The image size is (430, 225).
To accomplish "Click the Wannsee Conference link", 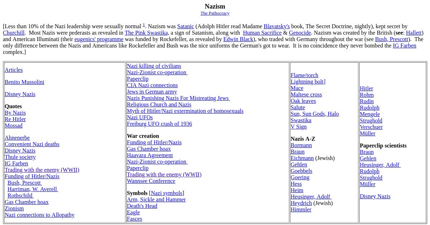I will tap(151, 181).
